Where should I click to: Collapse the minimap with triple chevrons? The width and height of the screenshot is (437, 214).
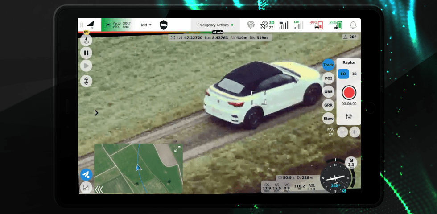click(99, 189)
